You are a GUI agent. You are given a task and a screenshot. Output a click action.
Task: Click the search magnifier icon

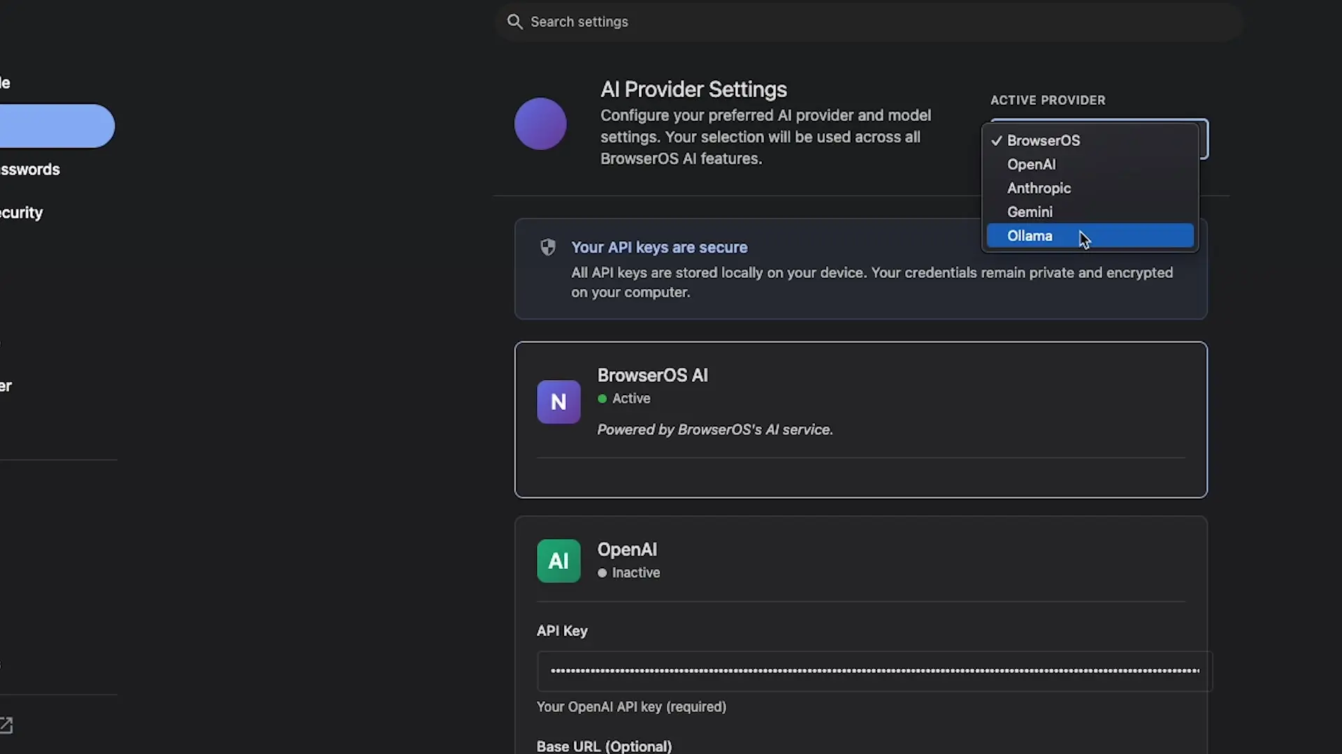(515, 22)
